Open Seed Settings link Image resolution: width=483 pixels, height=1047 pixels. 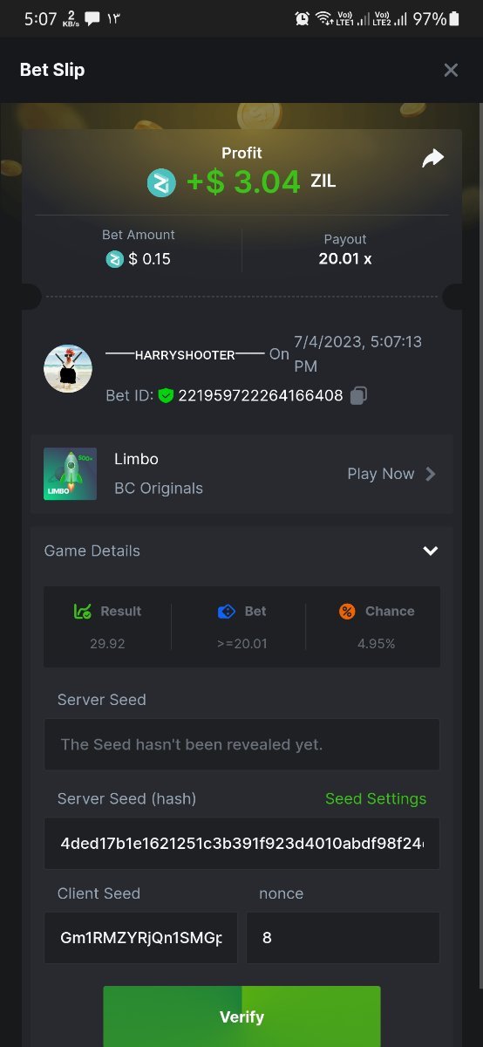[x=376, y=798]
